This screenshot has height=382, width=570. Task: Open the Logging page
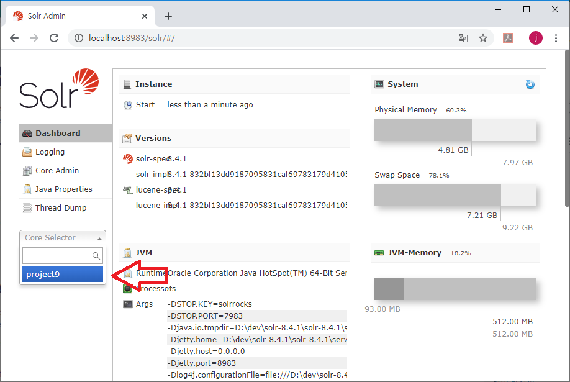click(66, 152)
